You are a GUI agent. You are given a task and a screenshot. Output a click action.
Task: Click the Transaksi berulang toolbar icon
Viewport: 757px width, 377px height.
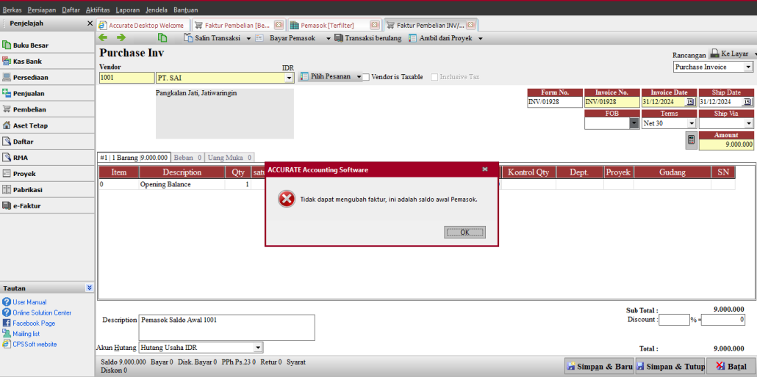click(x=340, y=38)
